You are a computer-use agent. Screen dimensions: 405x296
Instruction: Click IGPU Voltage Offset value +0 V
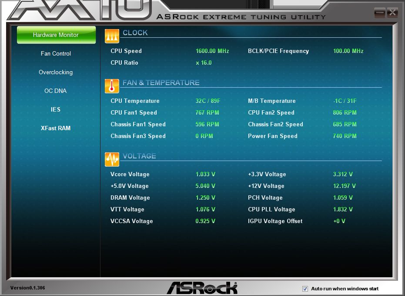click(339, 221)
